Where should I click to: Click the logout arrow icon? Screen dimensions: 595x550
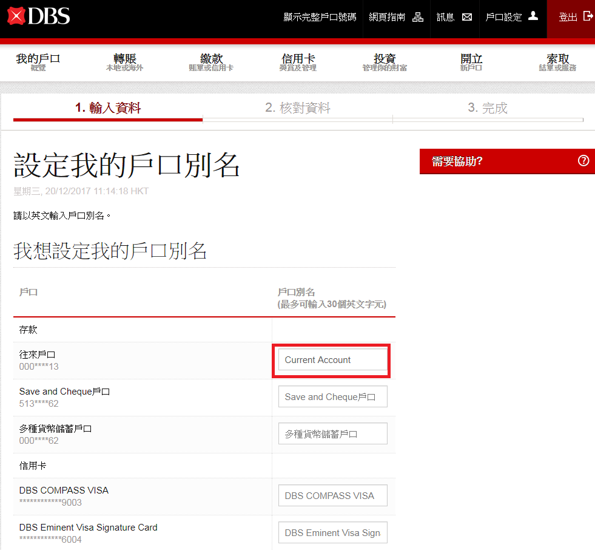pos(588,16)
